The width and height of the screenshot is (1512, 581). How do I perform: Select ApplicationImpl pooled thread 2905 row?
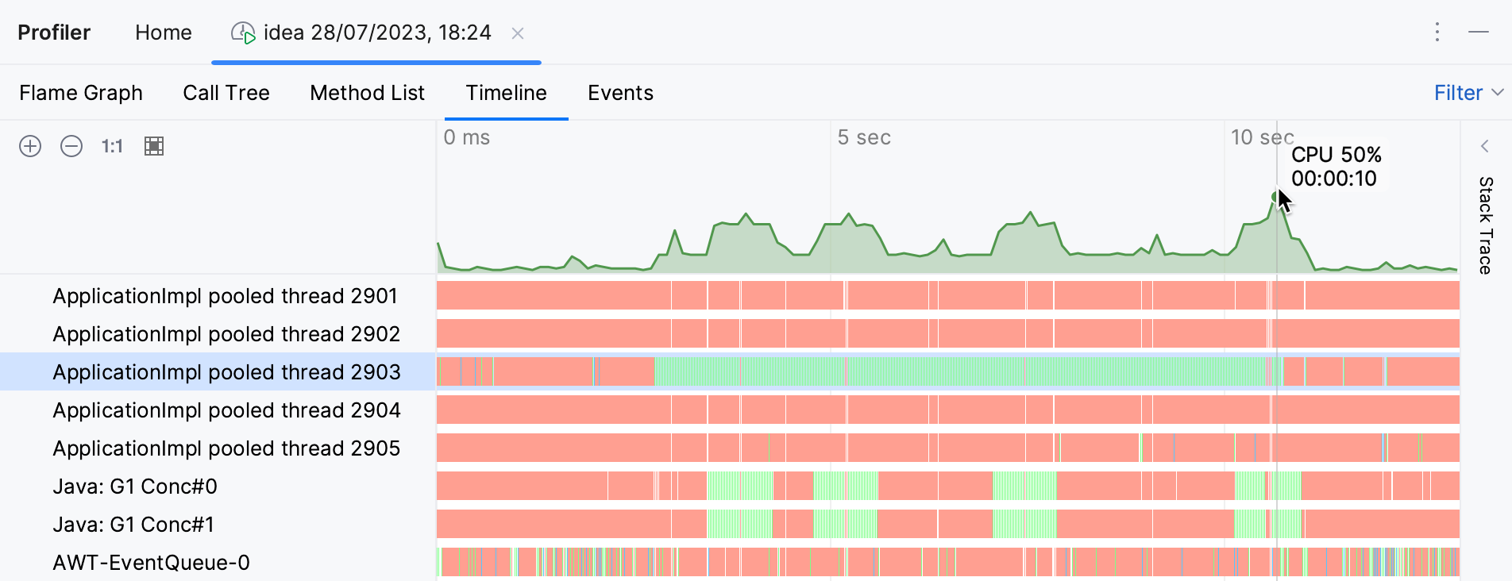click(x=226, y=448)
